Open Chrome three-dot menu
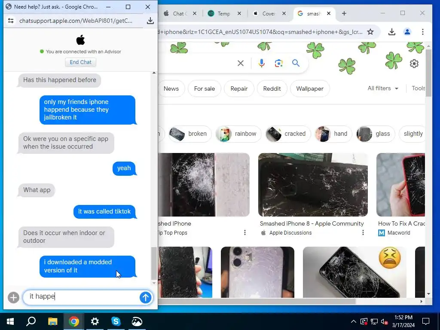 [423, 32]
